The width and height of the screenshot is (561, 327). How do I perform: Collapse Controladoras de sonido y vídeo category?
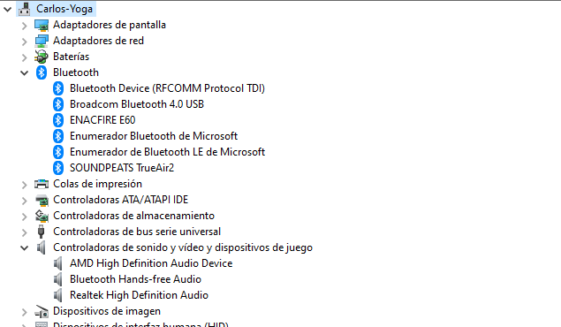click(x=24, y=248)
